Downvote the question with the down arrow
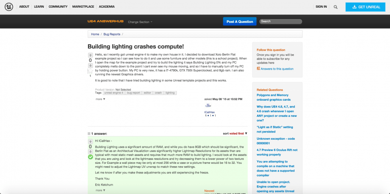This screenshot has width=390, height=194. (x=90, y=66)
